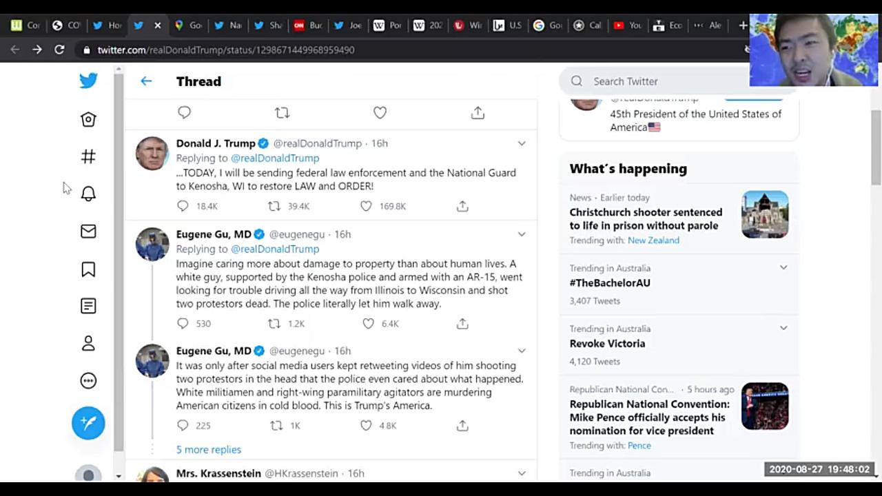
Task: Open Donald J. Trump avatar on tweet
Action: click(152, 154)
